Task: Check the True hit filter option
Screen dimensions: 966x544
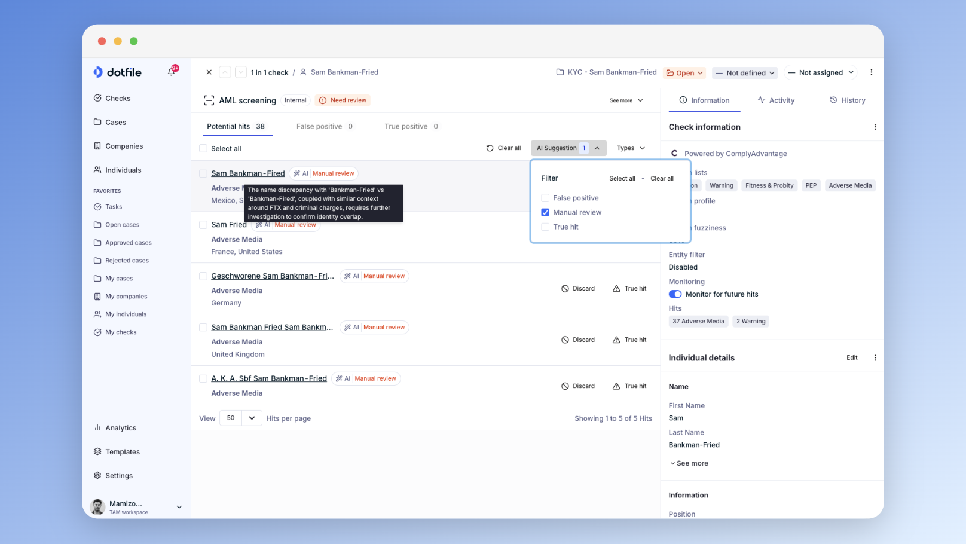Action: pyautogui.click(x=545, y=227)
